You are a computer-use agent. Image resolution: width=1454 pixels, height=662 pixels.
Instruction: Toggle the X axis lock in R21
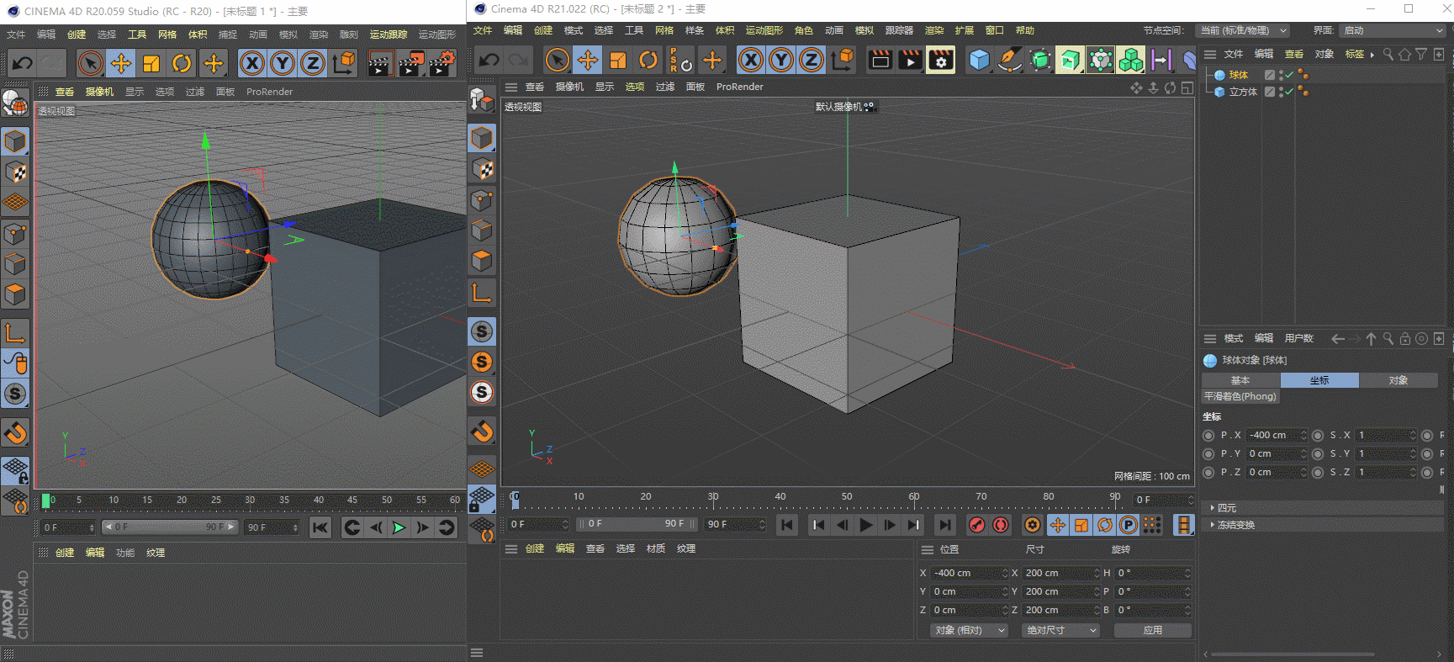point(750,60)
